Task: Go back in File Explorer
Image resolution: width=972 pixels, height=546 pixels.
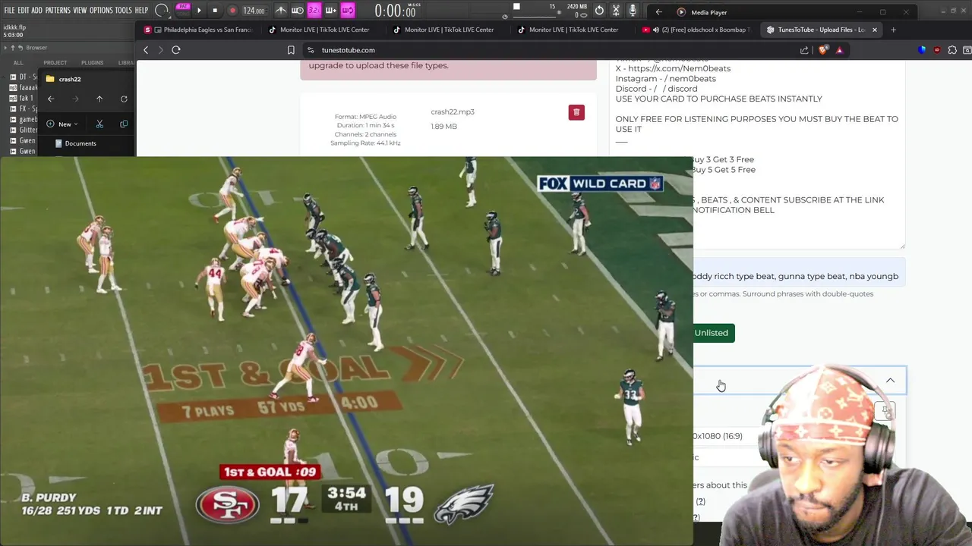Action: (51, 99)
